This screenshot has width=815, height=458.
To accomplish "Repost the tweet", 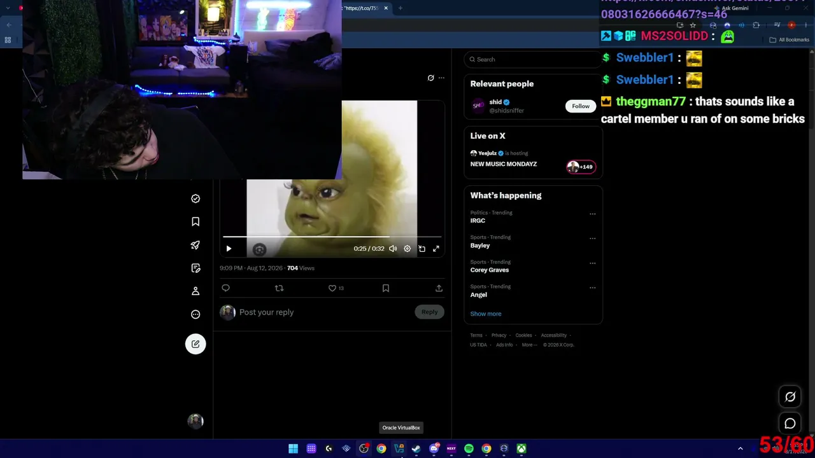I will click(279, 288).
